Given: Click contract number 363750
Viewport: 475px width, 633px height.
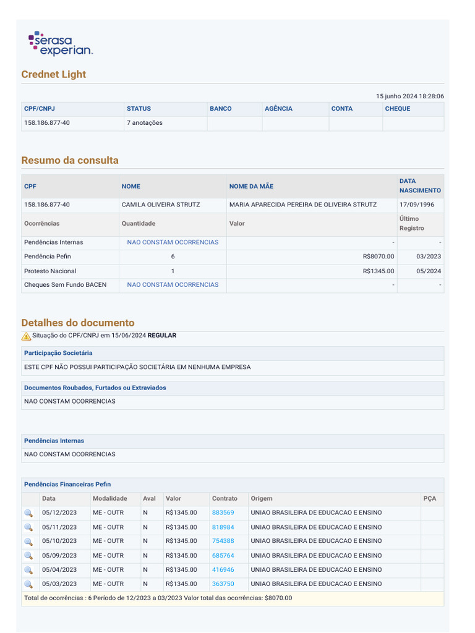Looking at the screenshot, I should [223, 584].
